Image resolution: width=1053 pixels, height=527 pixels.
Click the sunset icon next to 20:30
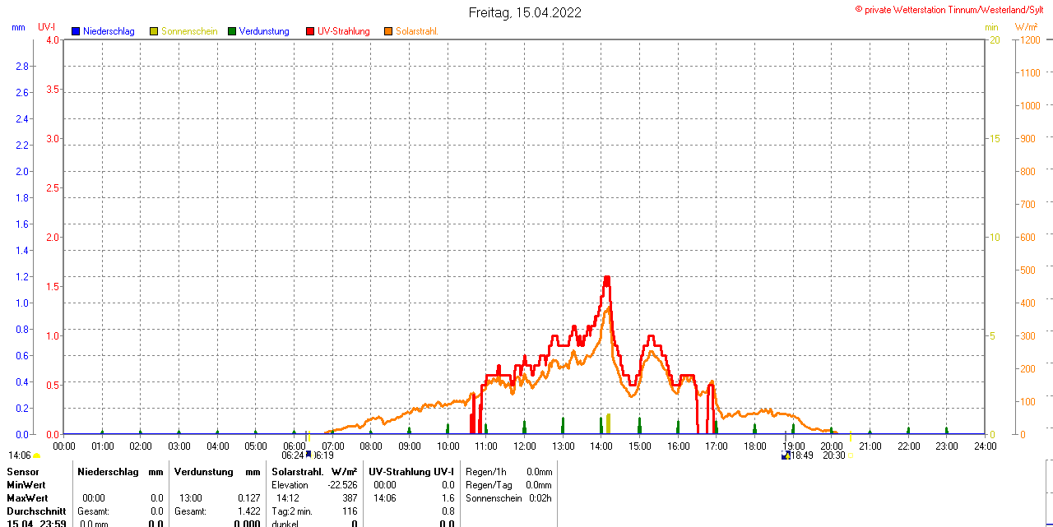click(851, 455)
